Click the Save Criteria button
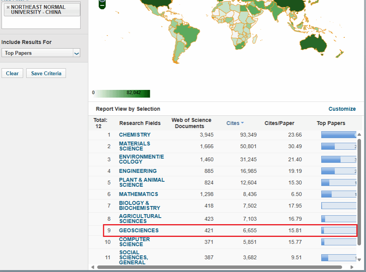The height and width of the screenshot is (272, 366). point(46,73)
